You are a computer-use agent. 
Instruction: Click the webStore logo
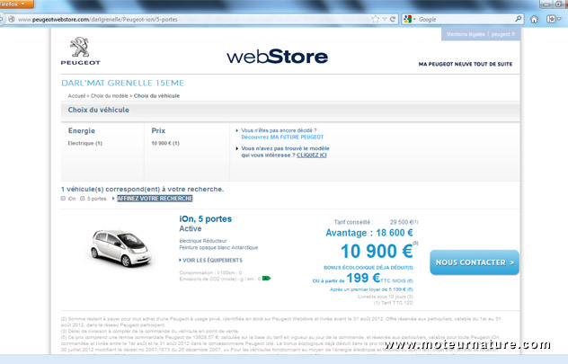point(277,57)
